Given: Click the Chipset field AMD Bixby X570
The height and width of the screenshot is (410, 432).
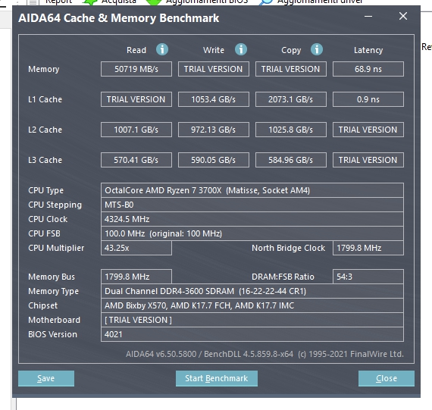Looking at the screenshot, I should coord(252,305).
